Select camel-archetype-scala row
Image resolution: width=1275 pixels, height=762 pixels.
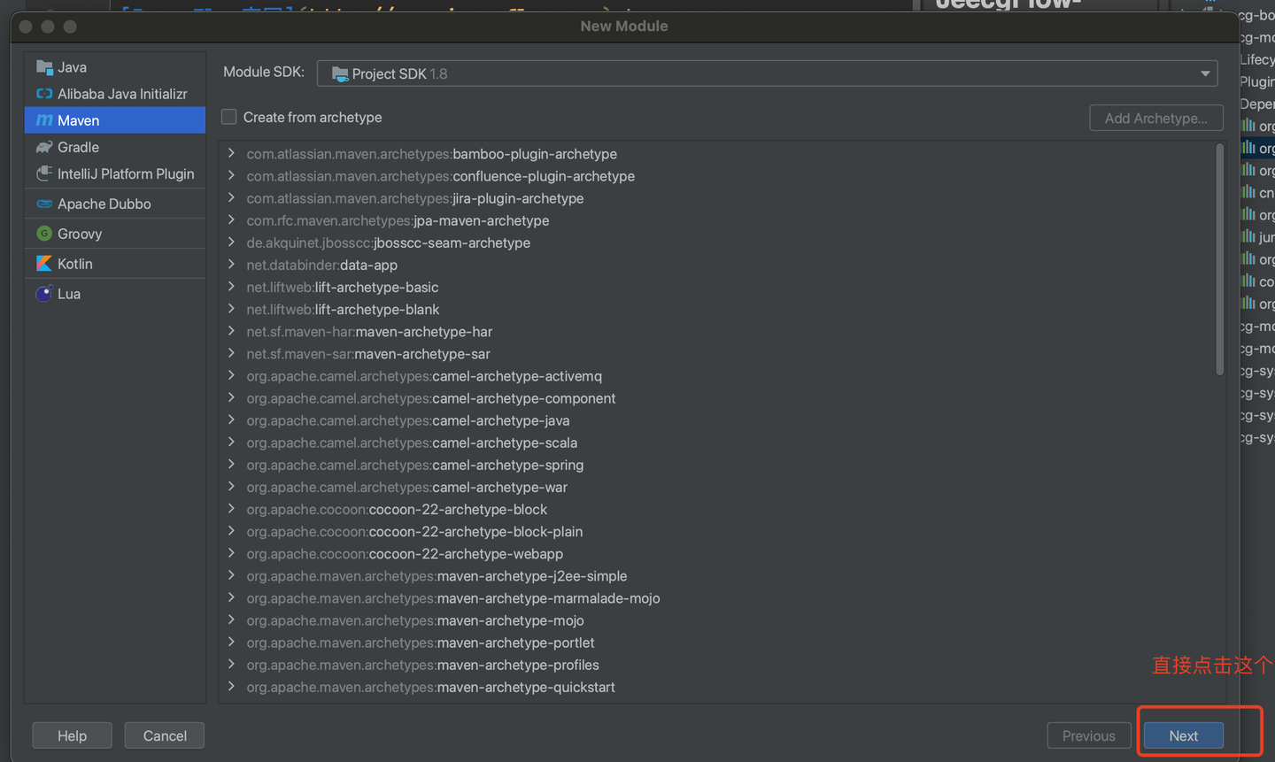pos(717,443)
